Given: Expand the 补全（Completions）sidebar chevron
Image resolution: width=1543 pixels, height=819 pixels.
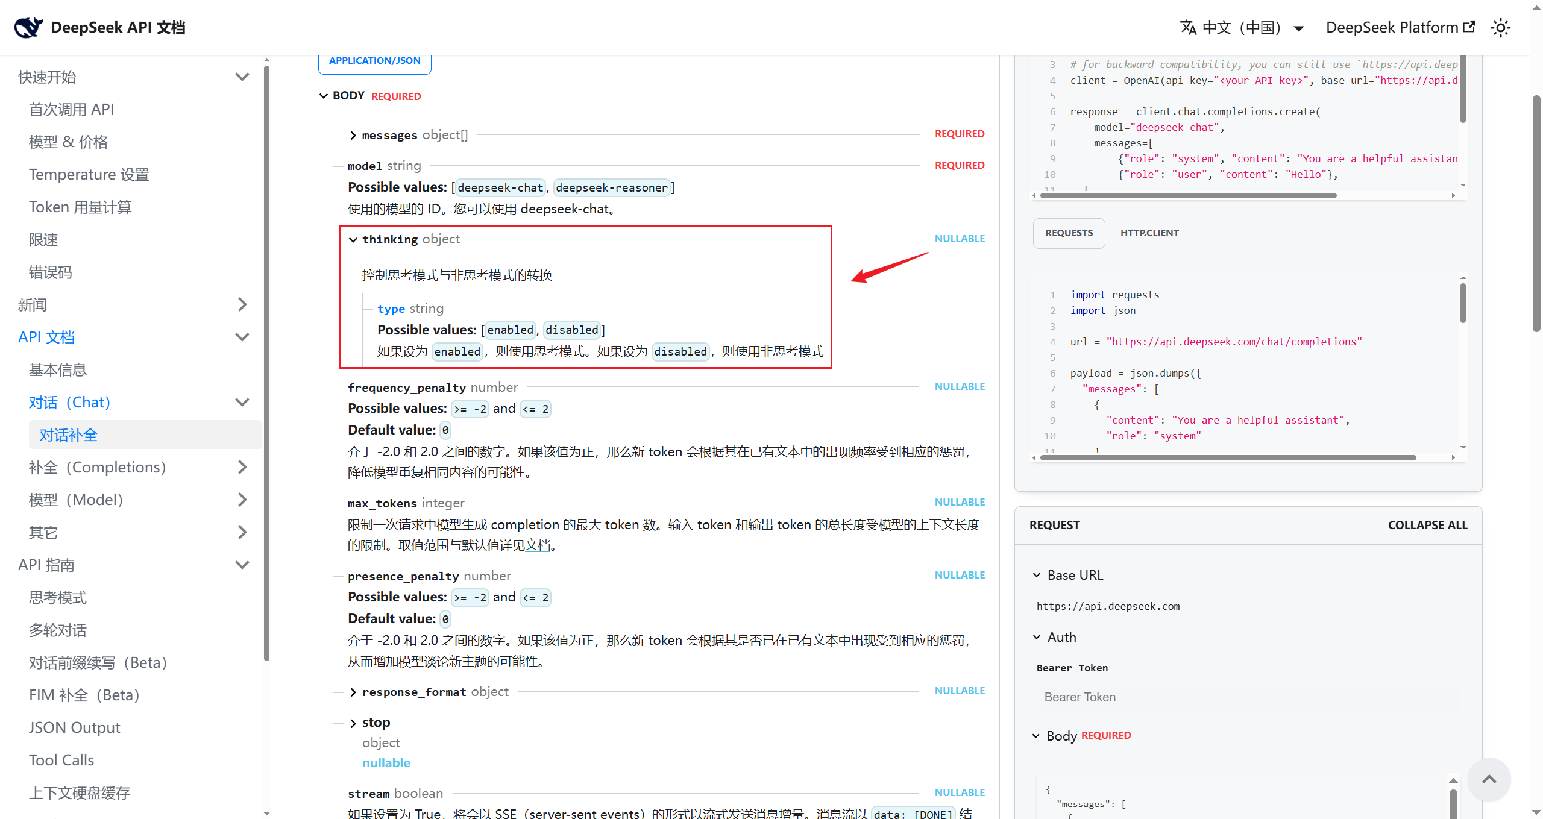Looking at the screenshot, I should coord(242,467).
